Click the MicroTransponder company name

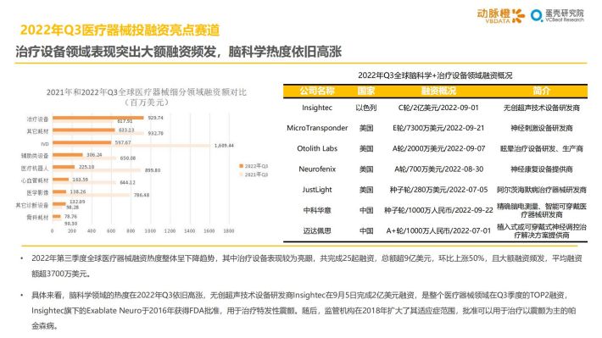tap(317, 128)
